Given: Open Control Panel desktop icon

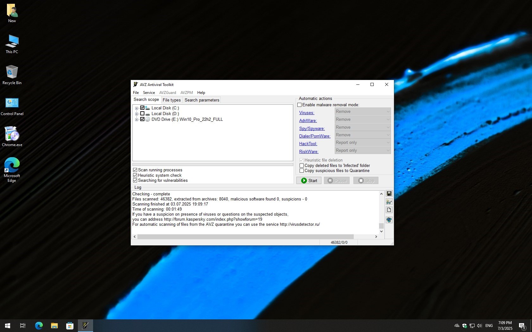Looking at the screenshot, I should click(x=12, y=106).
